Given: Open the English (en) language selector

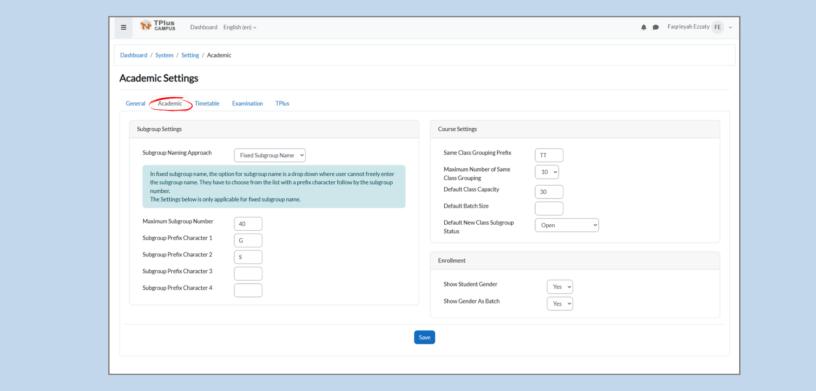Looking at the screenshot, I should pos(240,27).
